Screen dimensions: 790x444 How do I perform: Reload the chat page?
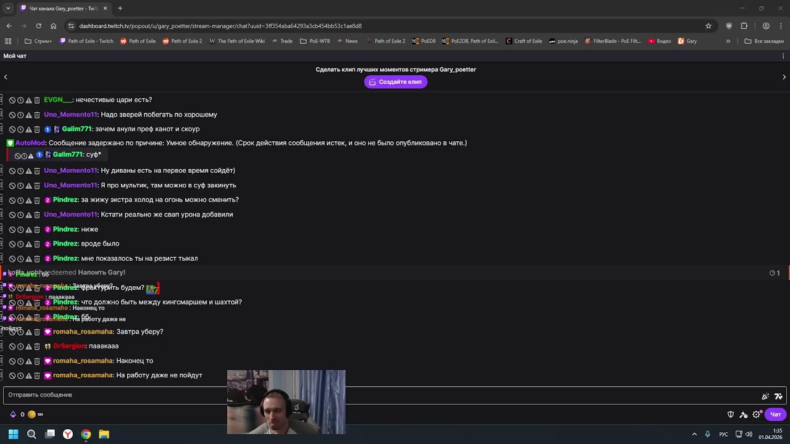tap(38, 26)
